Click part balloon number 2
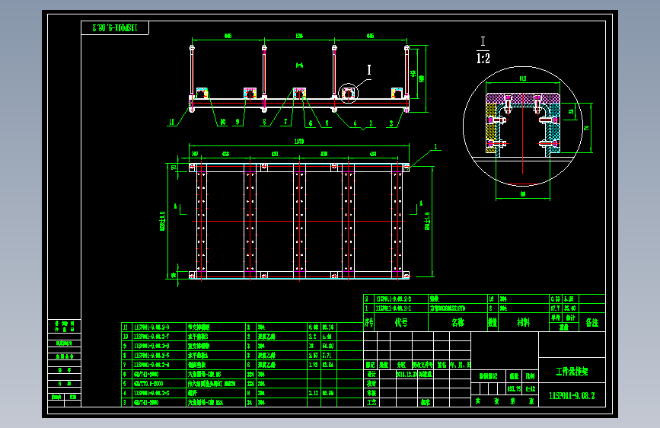The height and width of the screenshot is (428, 660). [391, 123]
